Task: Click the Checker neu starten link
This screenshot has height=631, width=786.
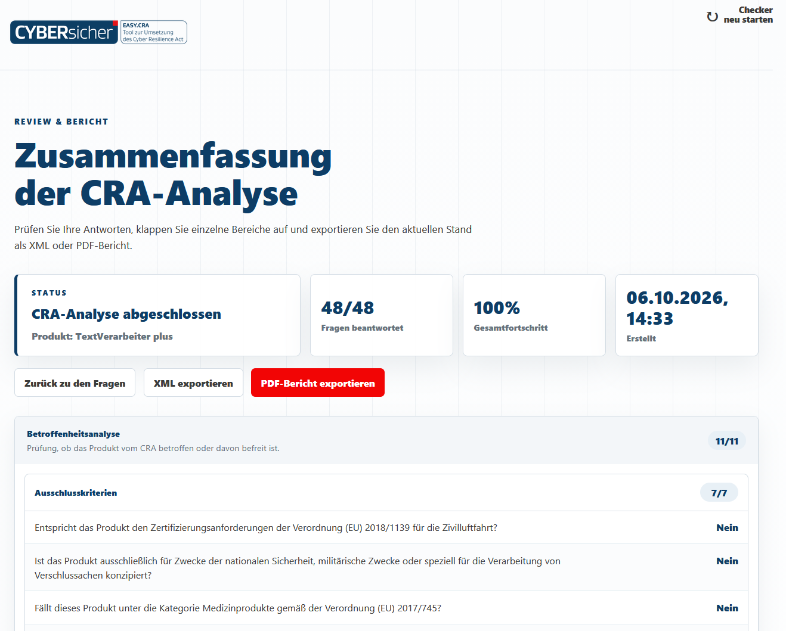Action: click(739, 15)
